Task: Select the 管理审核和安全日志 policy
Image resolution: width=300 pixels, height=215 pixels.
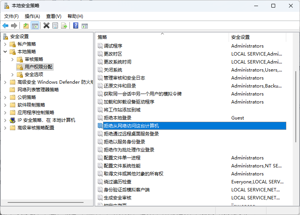Action: (124, 78)
